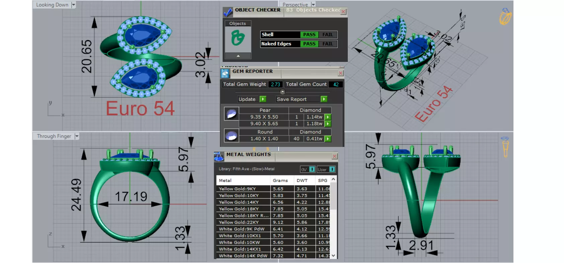Collapse the Objects list with the up arrow

[238, 56]
